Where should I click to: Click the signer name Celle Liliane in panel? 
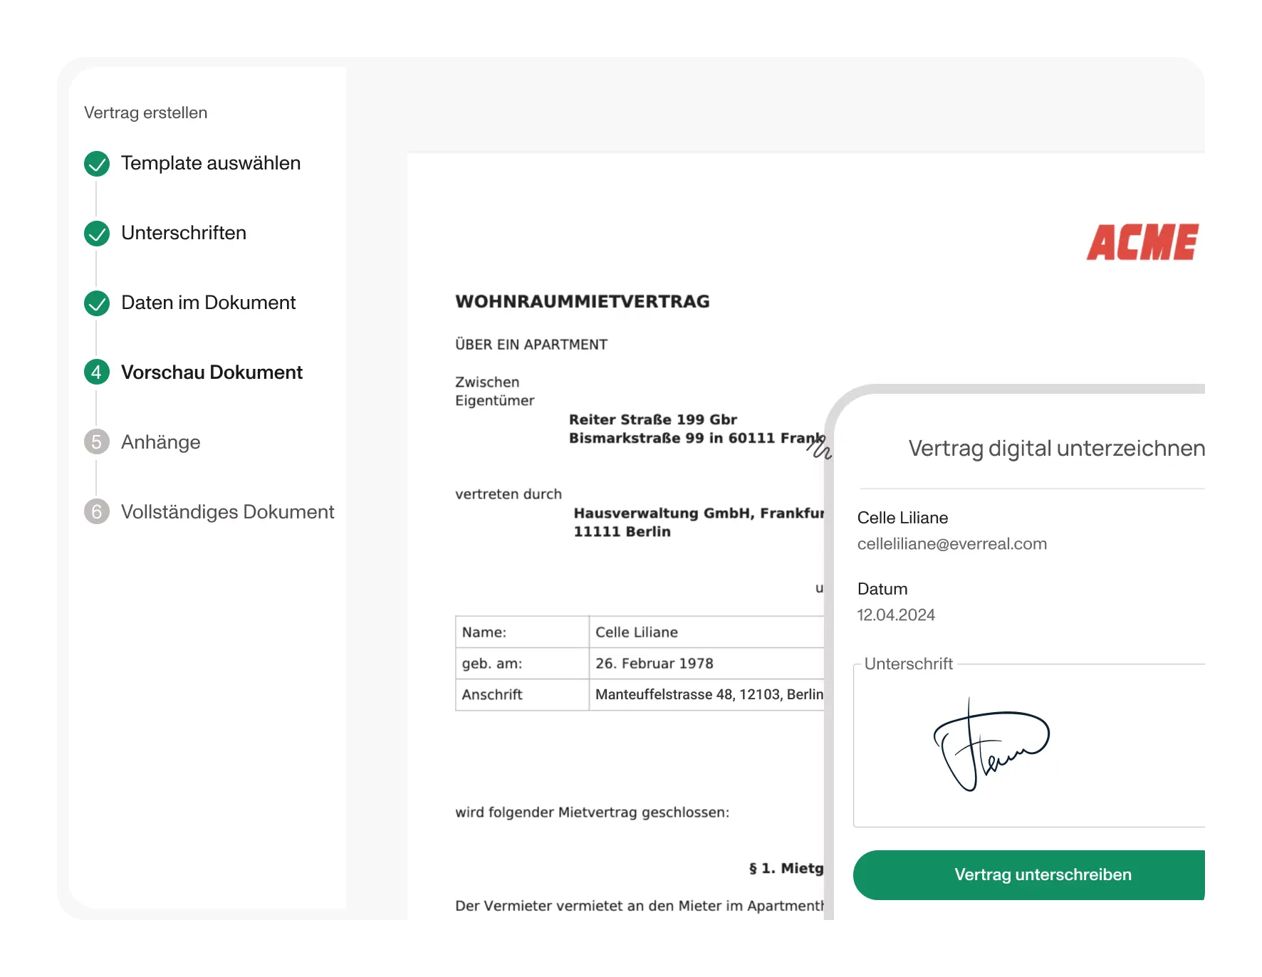(x=902, y=518)
